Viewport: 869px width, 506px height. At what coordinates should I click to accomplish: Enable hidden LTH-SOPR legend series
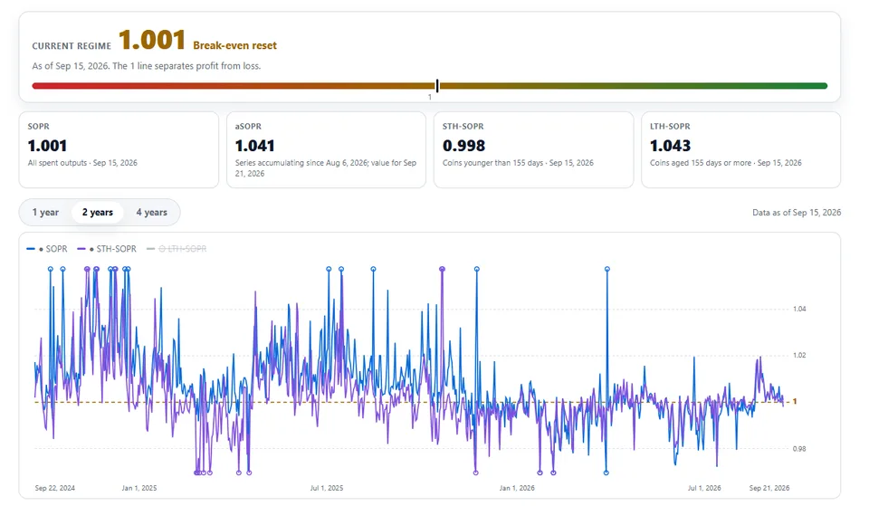tap(177, 249)
